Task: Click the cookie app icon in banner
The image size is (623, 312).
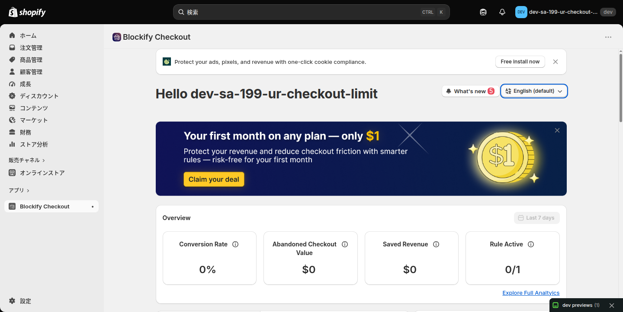Action: click(x=167, y=62)
